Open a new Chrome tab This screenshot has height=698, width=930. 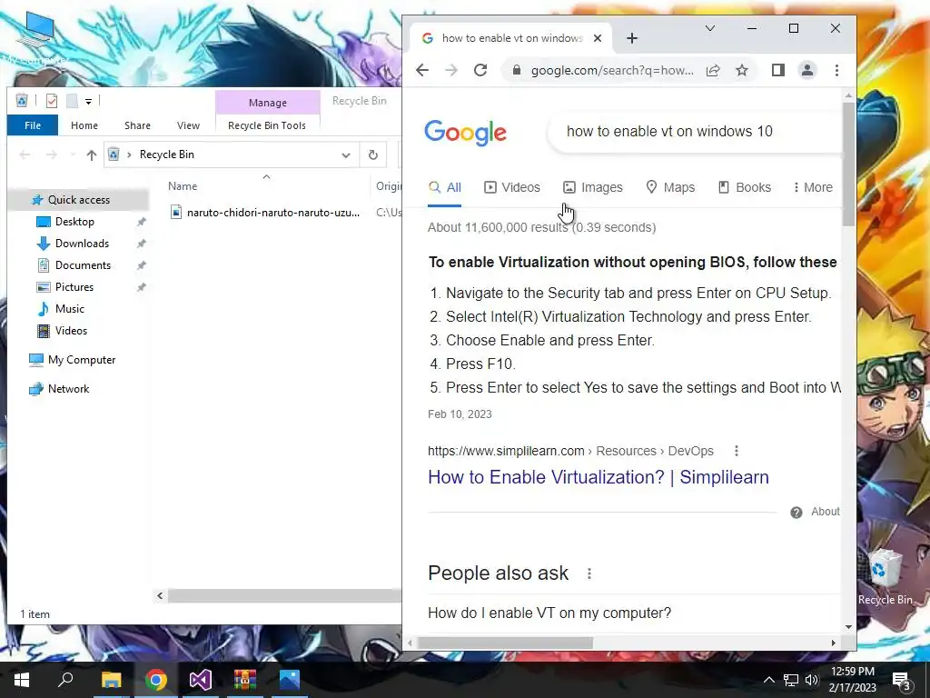(x=632, y=38)
